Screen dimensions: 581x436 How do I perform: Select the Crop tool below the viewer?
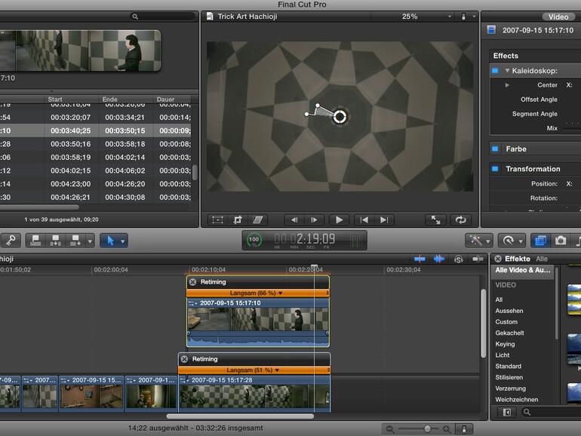coord(238,220)
